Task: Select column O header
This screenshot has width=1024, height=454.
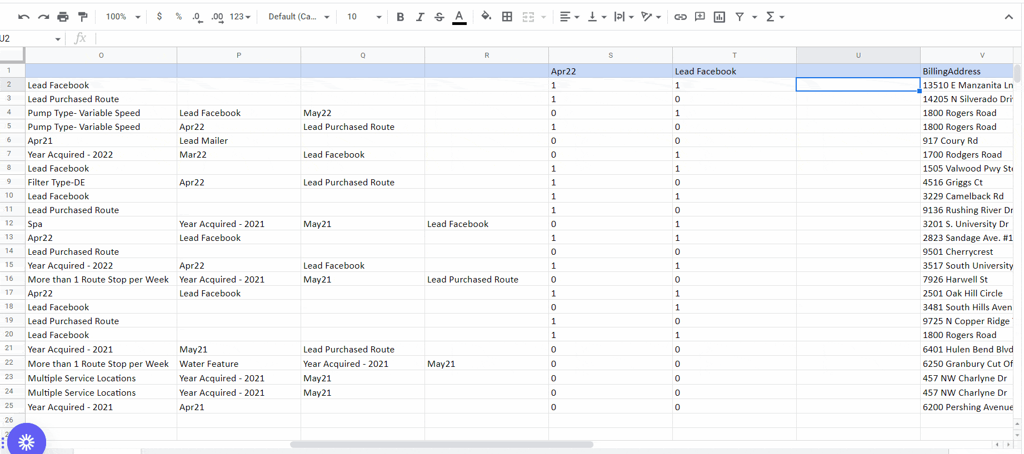Action: click(101, 56)
